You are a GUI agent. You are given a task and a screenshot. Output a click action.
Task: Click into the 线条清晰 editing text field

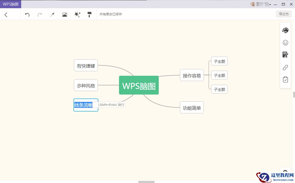point(86,105)
